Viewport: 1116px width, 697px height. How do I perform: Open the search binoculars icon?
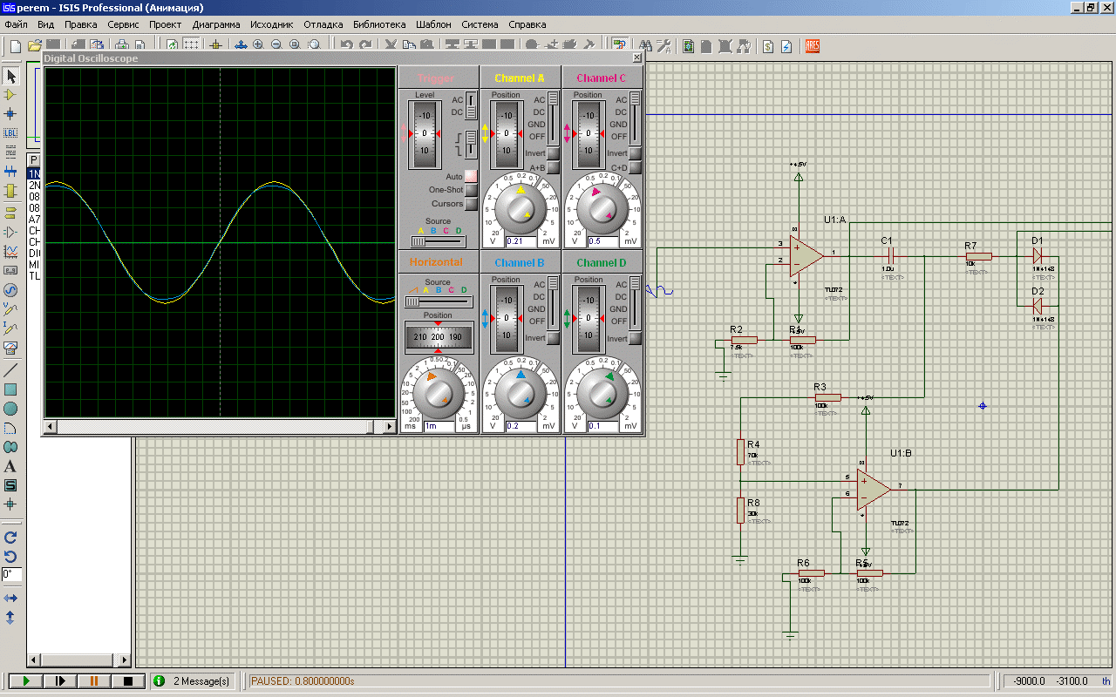[645, 45]
